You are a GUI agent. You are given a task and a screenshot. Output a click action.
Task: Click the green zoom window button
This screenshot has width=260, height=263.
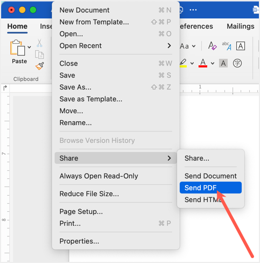(x=33, y=10)
